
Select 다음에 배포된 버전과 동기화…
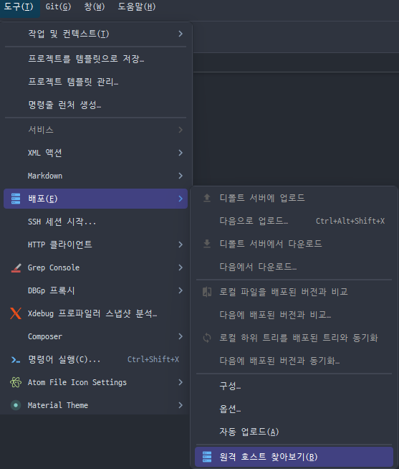coord(294,361)
